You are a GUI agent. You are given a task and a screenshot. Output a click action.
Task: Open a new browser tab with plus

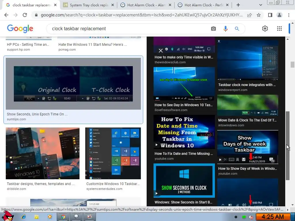point(238,5)
